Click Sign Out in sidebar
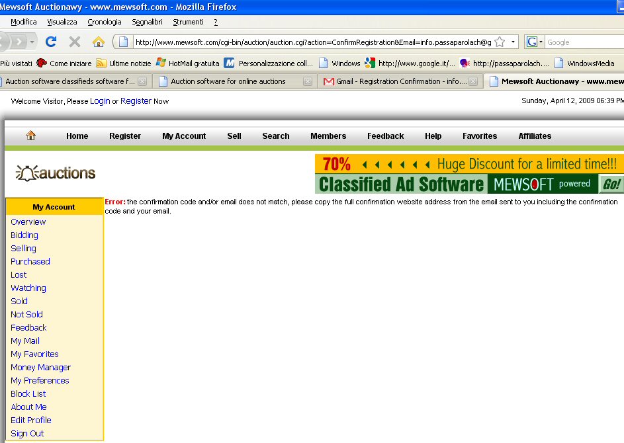Image resolution: width=624 pixels, height=443 pixels. click(x=27, y=434)
